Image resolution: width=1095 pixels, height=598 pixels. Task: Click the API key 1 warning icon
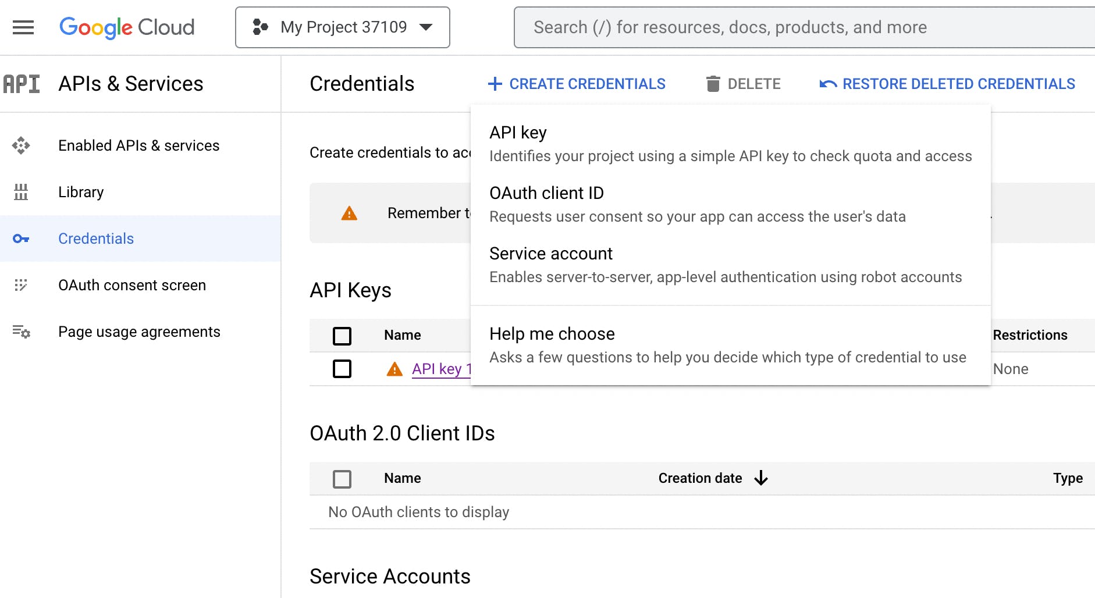pos(394,369)
